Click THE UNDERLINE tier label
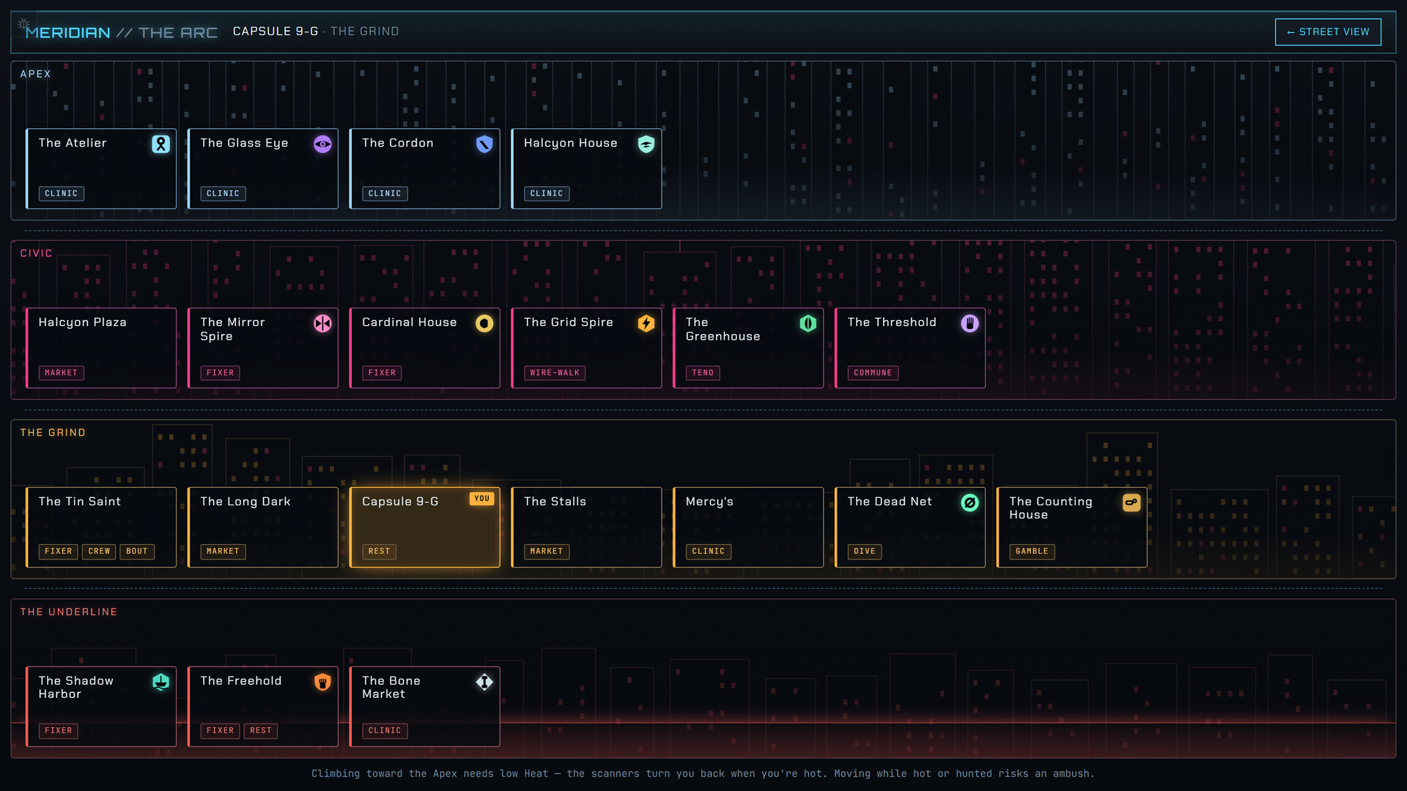The image size is (1407, 791). (x=69, y=612)
